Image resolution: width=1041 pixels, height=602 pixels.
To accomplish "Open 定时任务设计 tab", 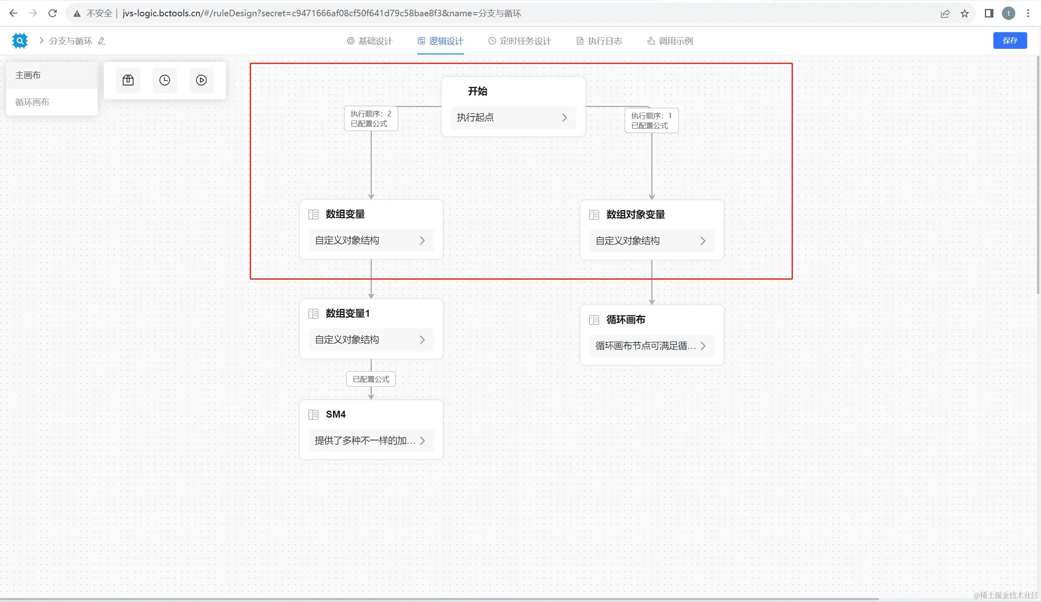I will [x=519, y=41].
